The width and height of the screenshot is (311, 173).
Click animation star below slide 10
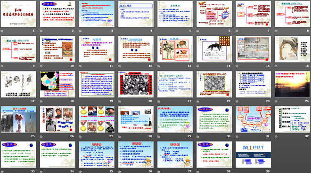pyautogui.click(x=41, y=66)
